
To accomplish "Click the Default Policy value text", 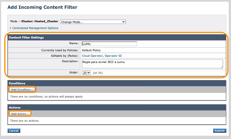I will coord(91,50).
